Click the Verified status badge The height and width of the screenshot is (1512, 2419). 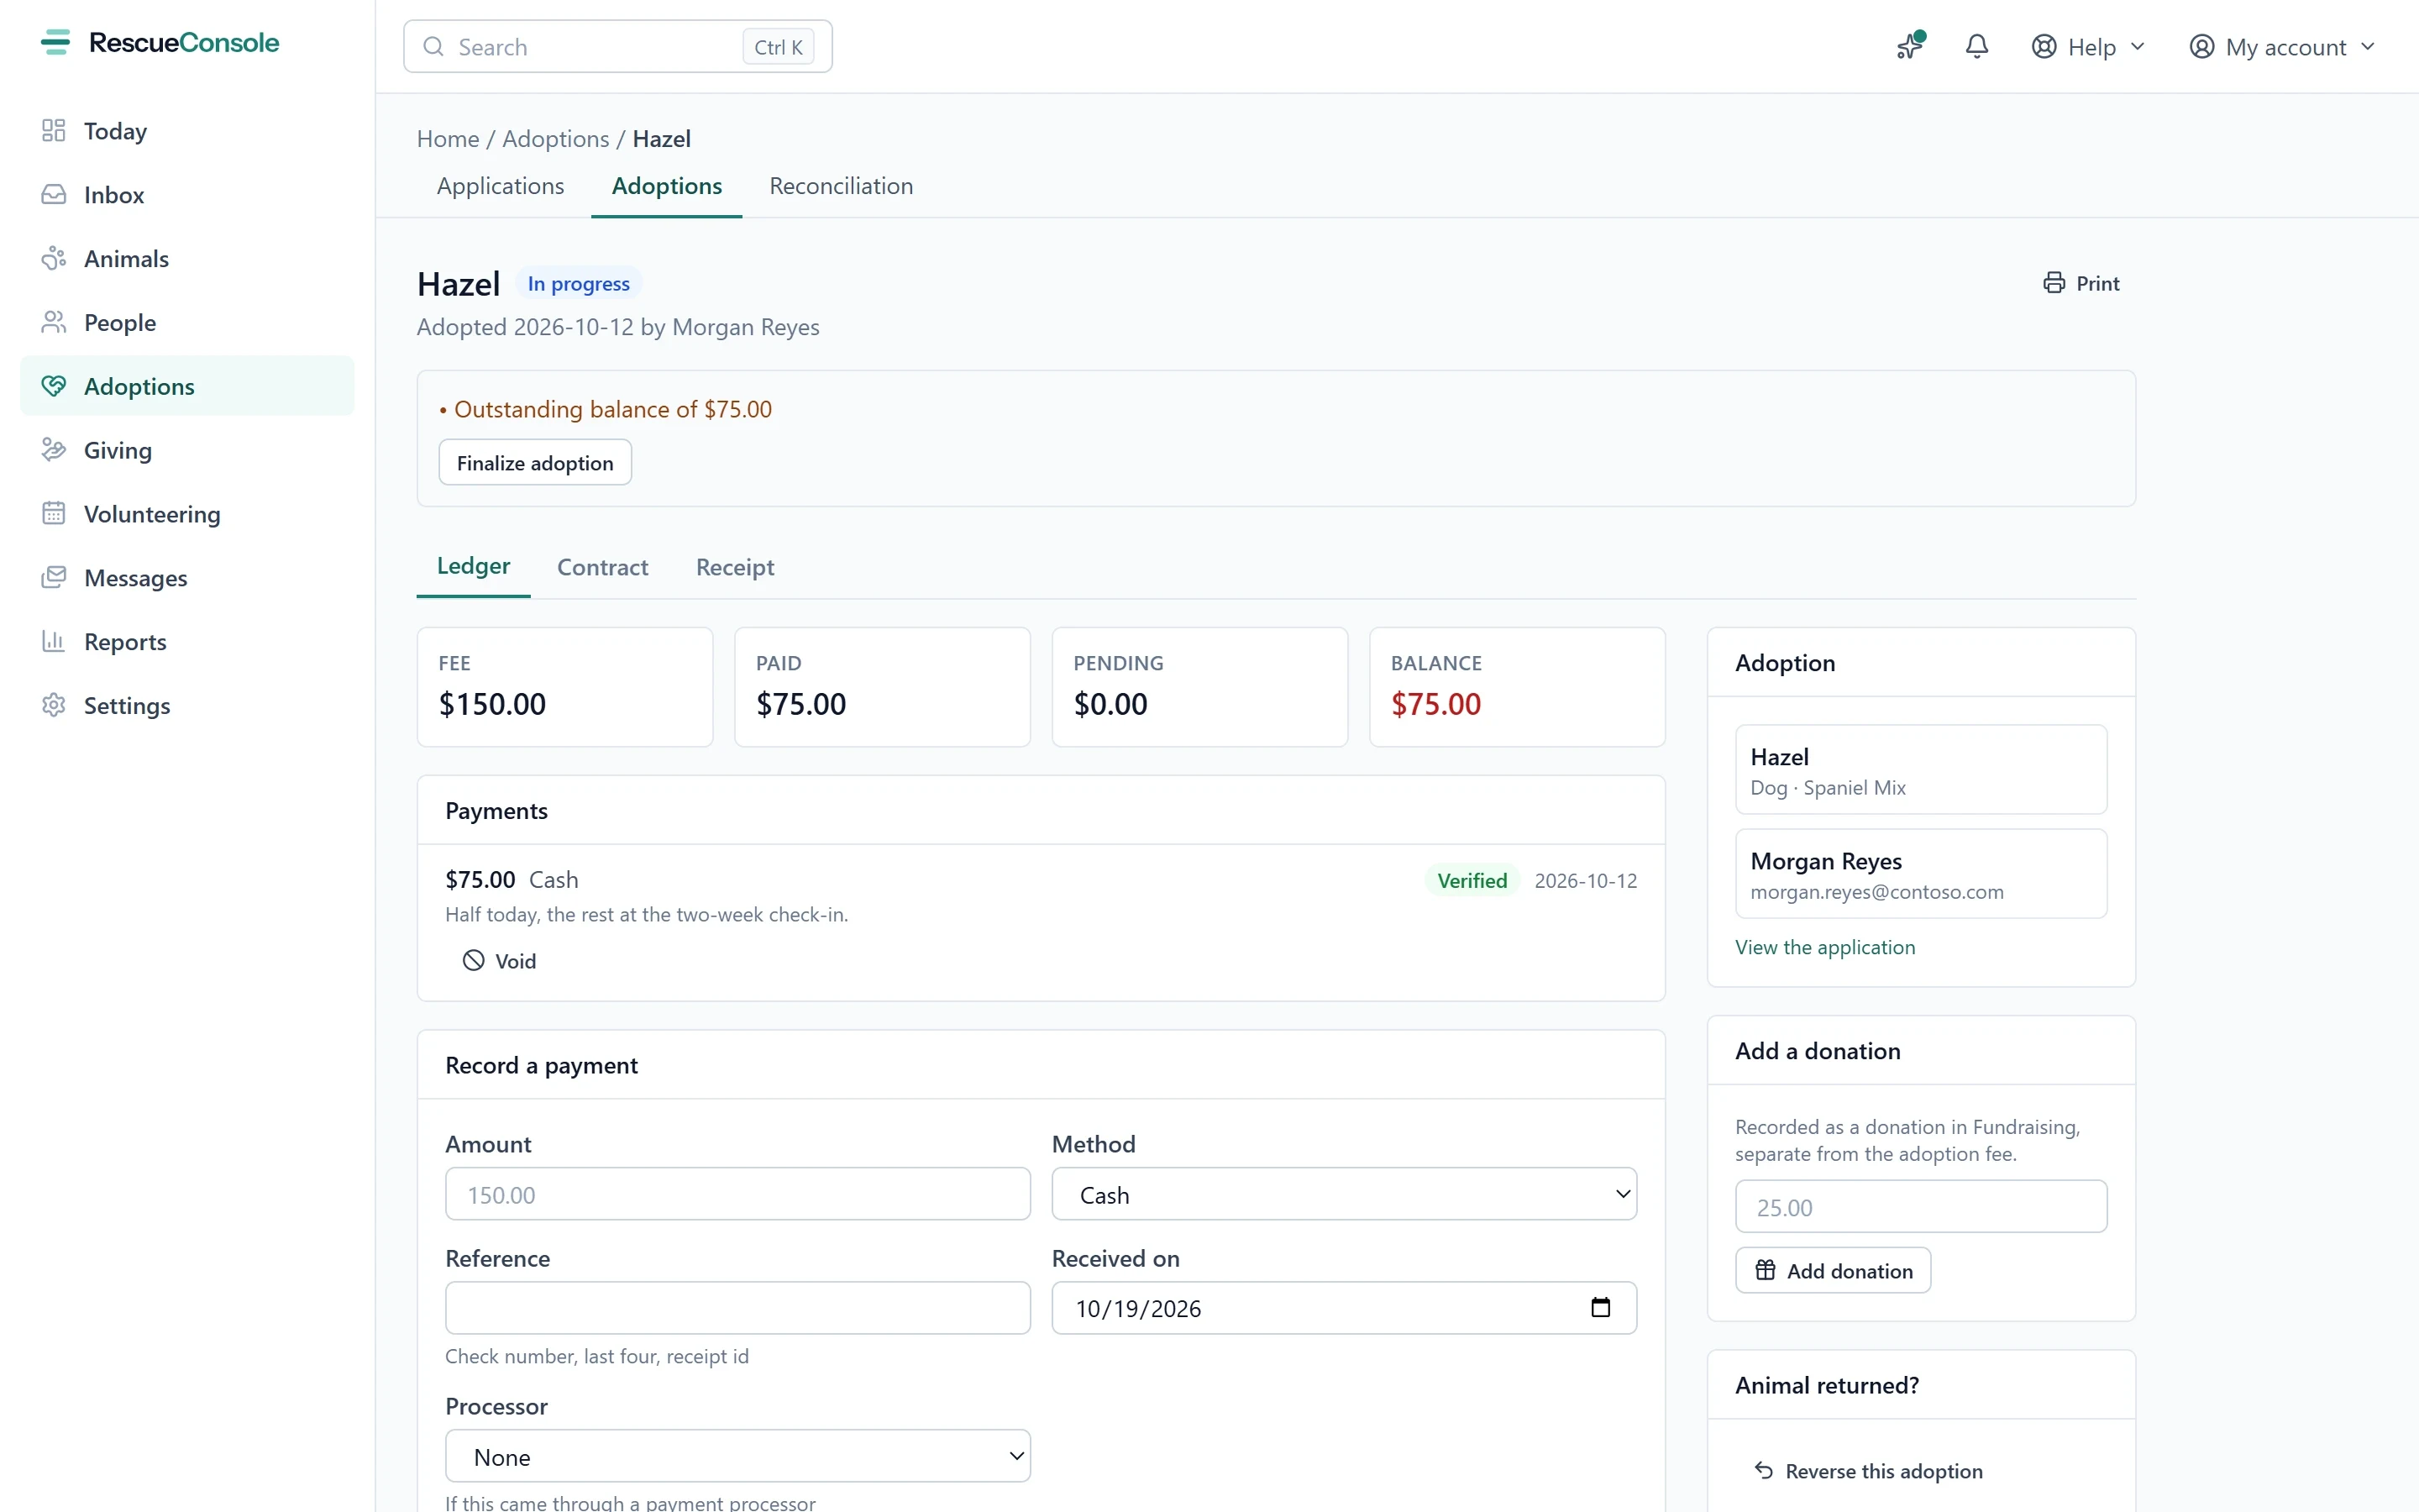tap(1472, 880)
